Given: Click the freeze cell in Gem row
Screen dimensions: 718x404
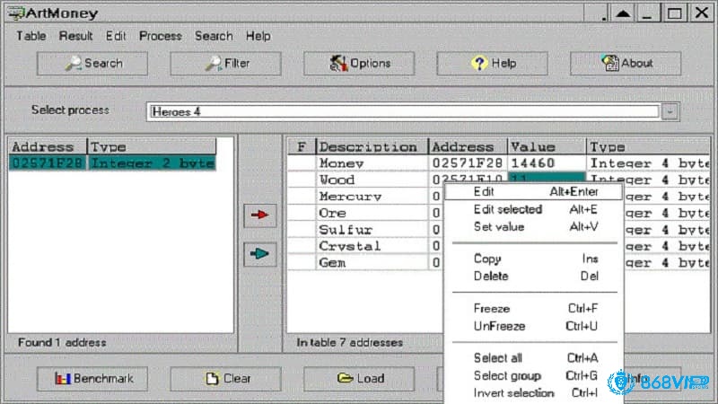Looking at the screenshot, I should click(302, 262).
